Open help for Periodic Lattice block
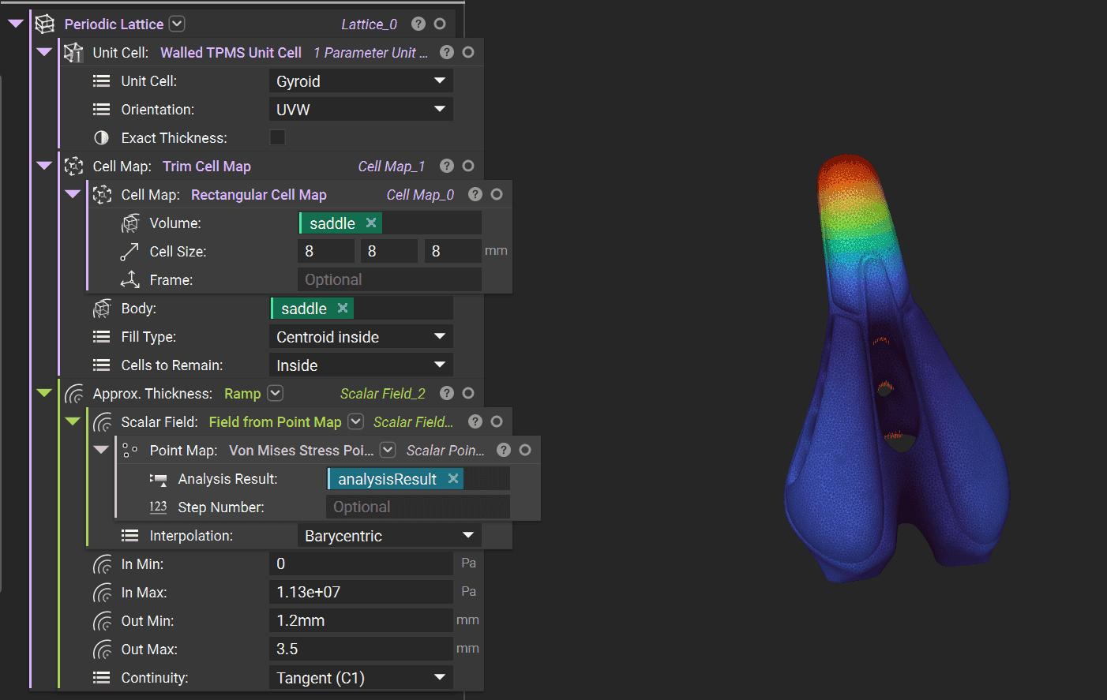The width and height of the screenshot is (1107, 700). pyautogui.click(x=418, y=24)
